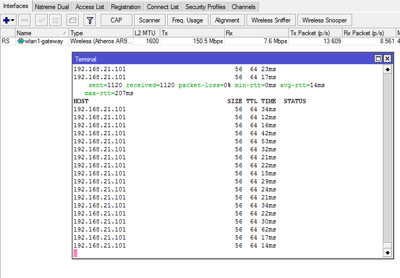Open the Channels tab
The height and width of the screenshot is (278, 400).
coord(243,7)
